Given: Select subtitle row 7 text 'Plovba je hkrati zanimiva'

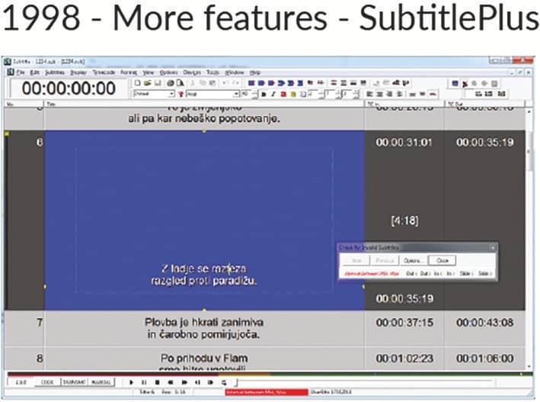Looking at the screenshot, I should (204, 323).
